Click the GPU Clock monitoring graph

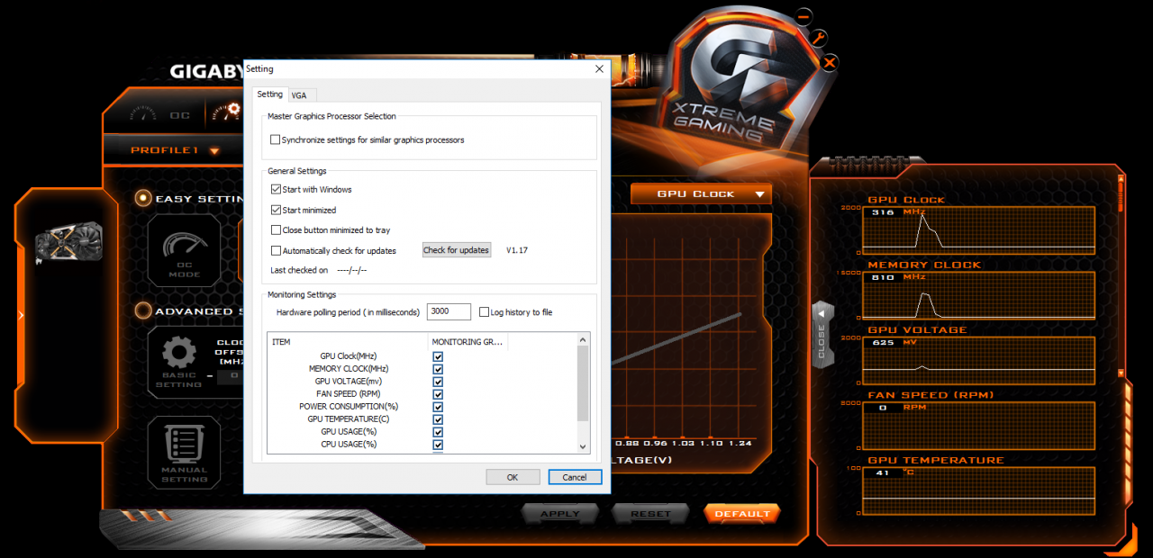pyautogui.click(x=978, y=229)
